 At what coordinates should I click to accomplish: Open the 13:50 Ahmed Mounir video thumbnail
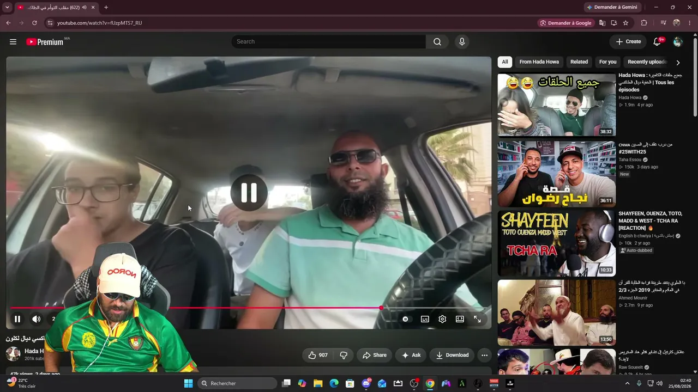click(x=556, y=313)
